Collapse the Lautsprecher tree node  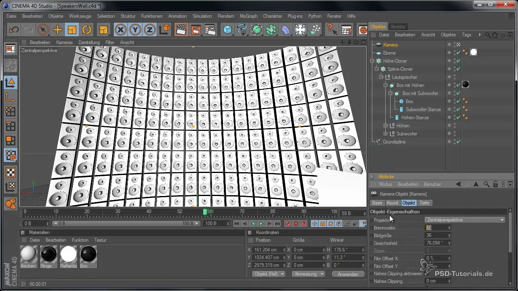click(x=381, y=77)
